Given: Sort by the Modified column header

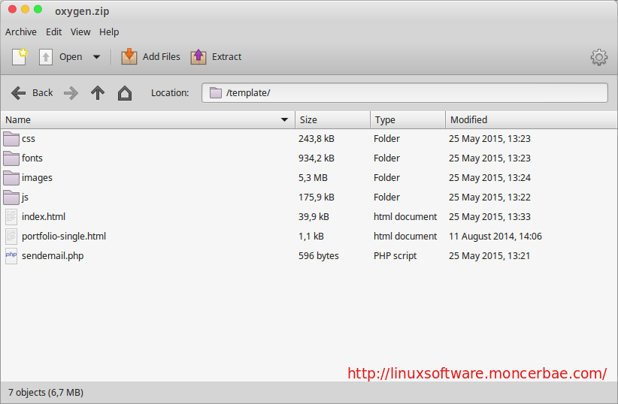Looking at the screenshot, I should 532,119.
